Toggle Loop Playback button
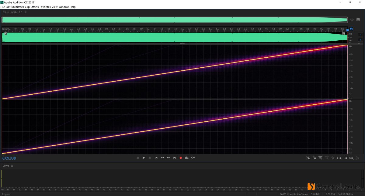The height and width of the screenshot is (196, 365). click(187, 158)
